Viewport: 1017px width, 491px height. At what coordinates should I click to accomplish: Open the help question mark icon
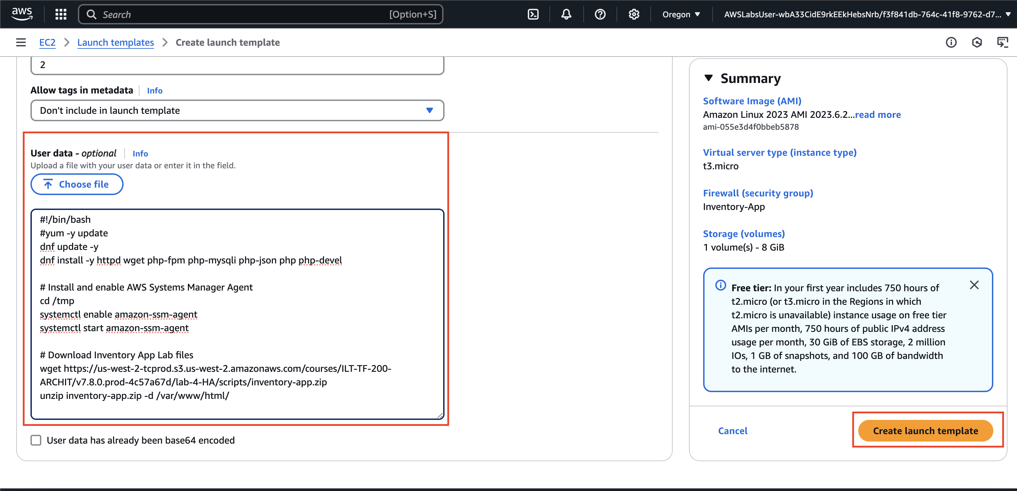point(600,14)
